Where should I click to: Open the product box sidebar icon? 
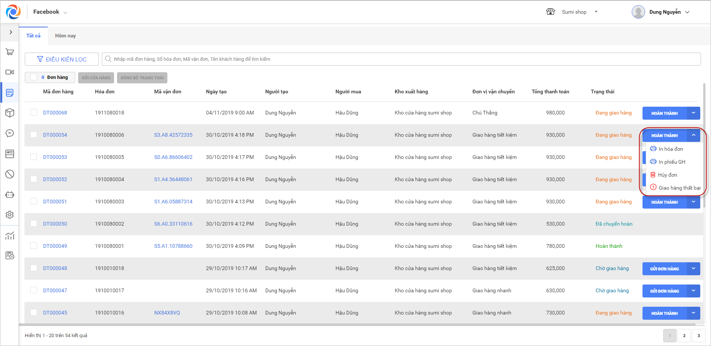pyautogui.click(x=10, y=113)
